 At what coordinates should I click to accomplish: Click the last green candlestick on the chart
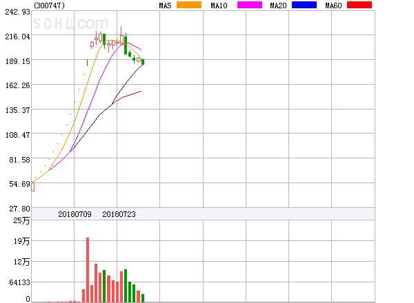coord(143,62)
